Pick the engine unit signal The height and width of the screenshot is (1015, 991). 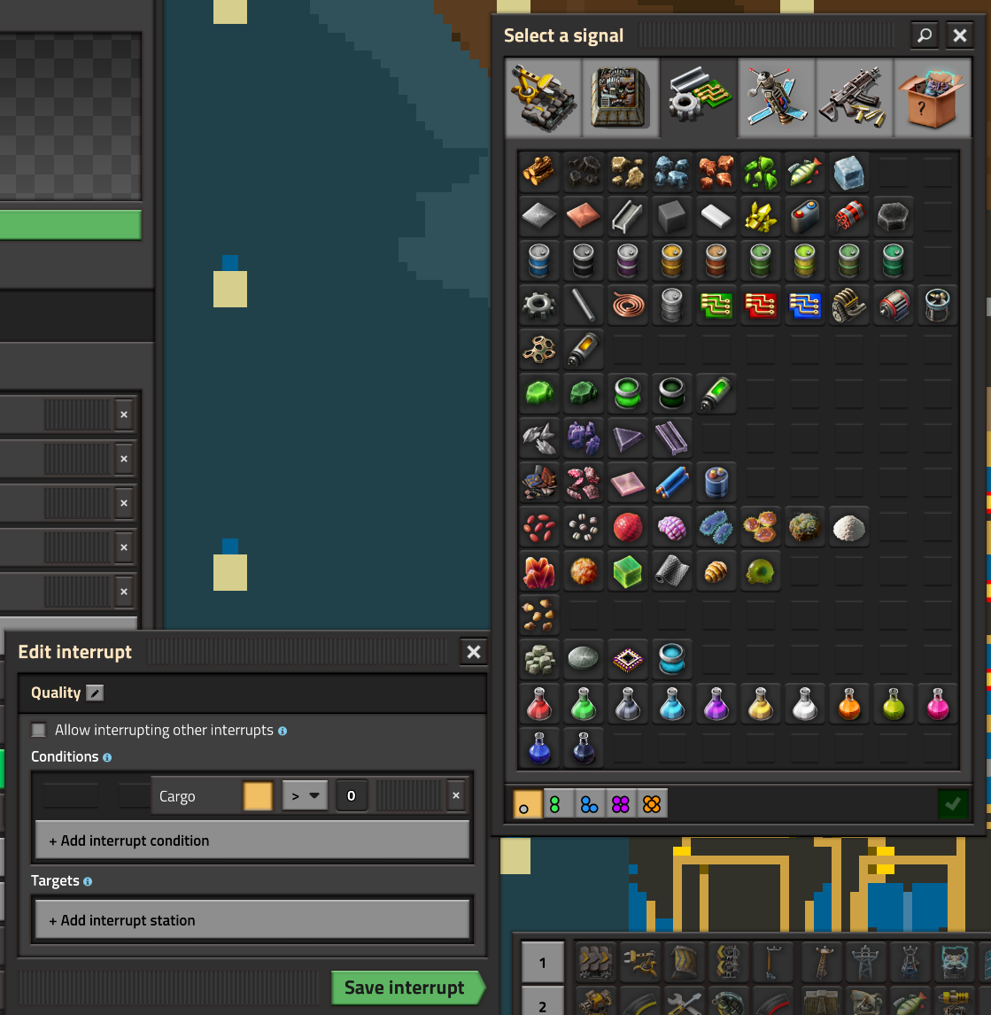tap(848, 305)
